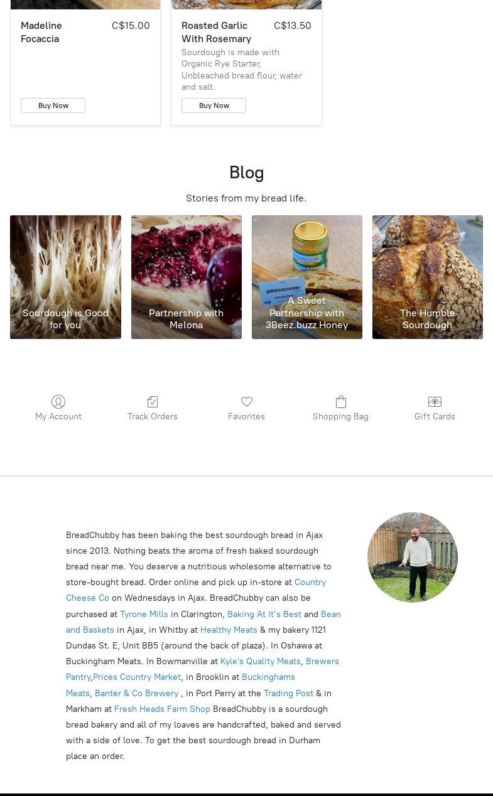Open the Partnership with Melona blog post

187,277
